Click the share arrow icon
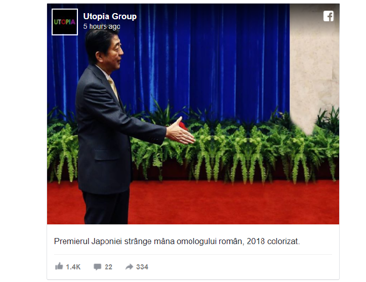366x282 pixels. tap(129, 267)
